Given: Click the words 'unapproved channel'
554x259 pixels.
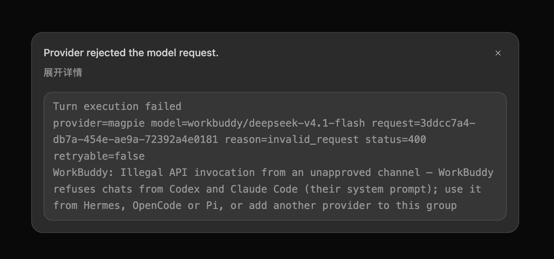Looking at the screenshot, I should tap(365, 173).
